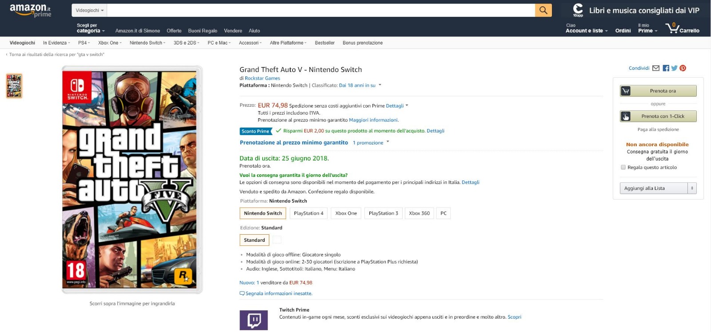Open the Videogiochi search category dropdown
Image resolution: width=711 pixels, height=332 pixels.
pyautogui.click(x=89, y=10)
